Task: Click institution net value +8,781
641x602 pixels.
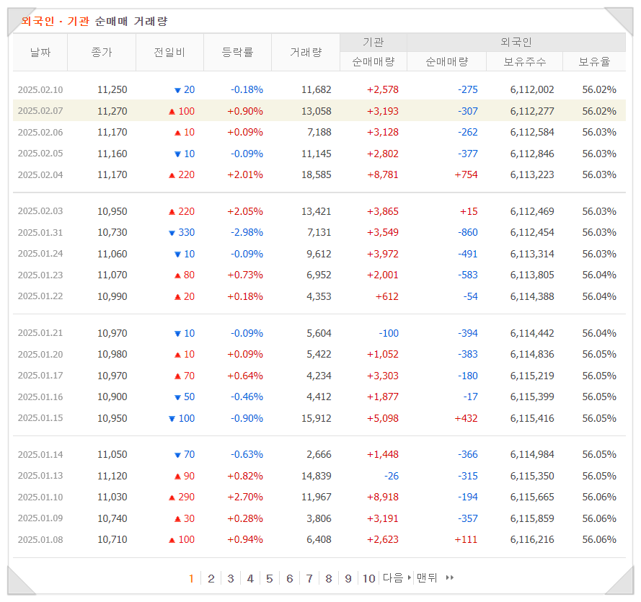Action: click(383, 175)
